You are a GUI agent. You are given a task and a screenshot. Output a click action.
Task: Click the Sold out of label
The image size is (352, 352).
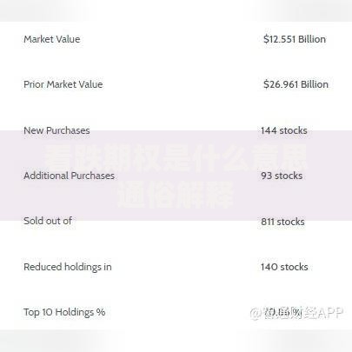click(x=48, y=221)
